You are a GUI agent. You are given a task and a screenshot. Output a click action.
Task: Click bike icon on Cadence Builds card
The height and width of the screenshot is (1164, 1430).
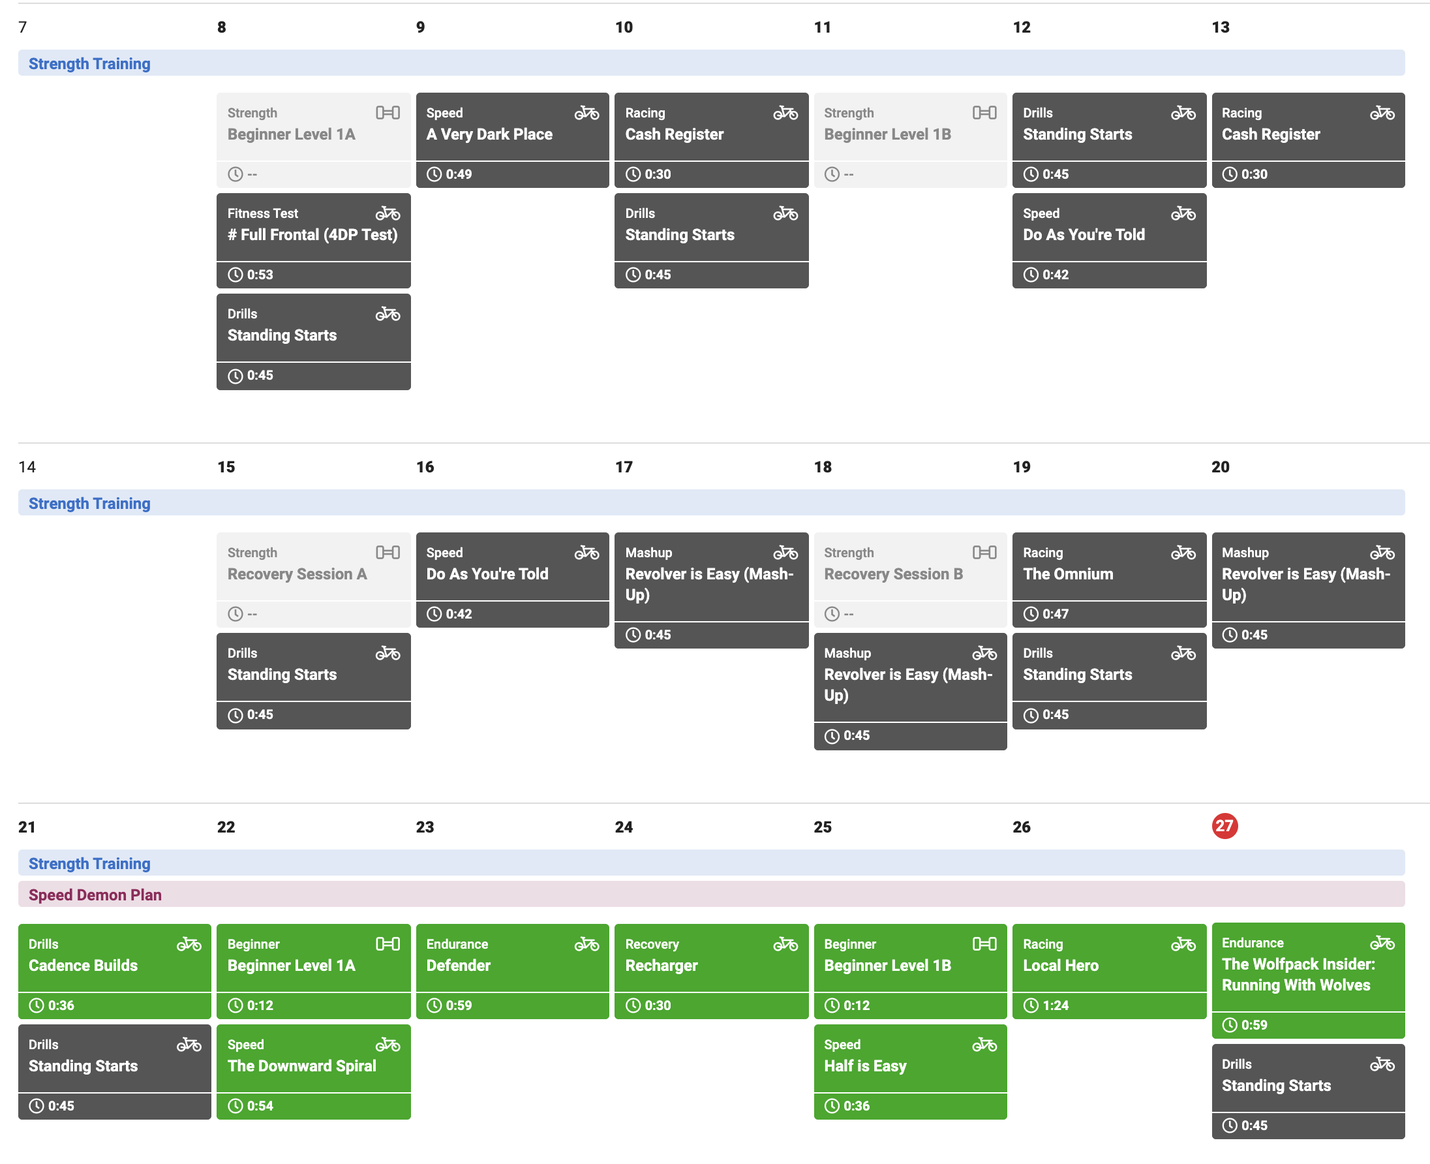(189, 944)
